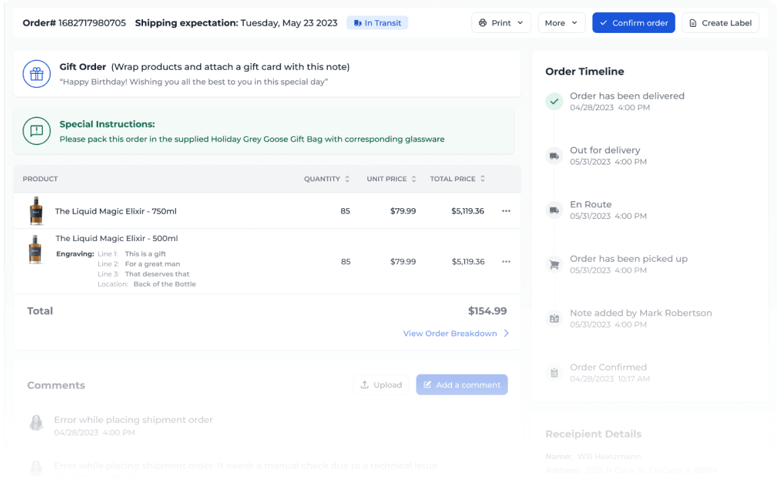Open the Print dropdown
The width and height of the screenshot is (777, 482).
[501, 23]
